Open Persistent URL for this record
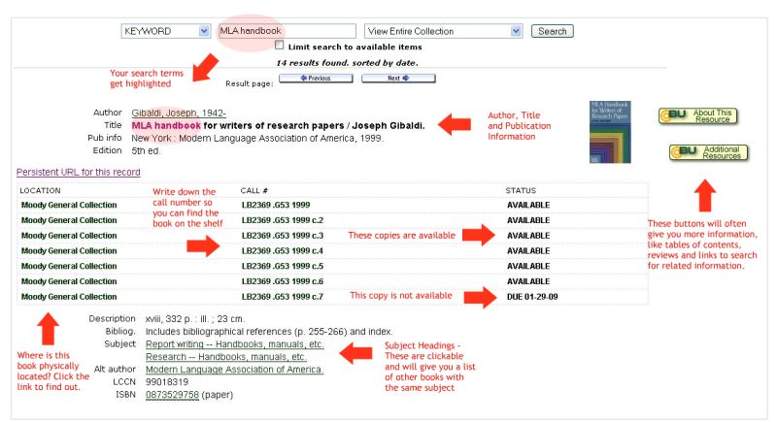777x422 pixels. (79, 172)
